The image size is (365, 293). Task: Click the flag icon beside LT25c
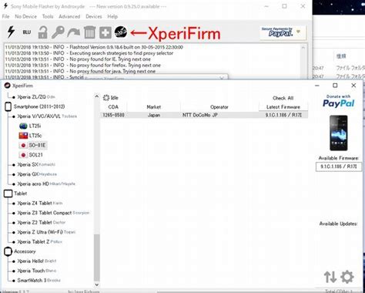point(23,136)
